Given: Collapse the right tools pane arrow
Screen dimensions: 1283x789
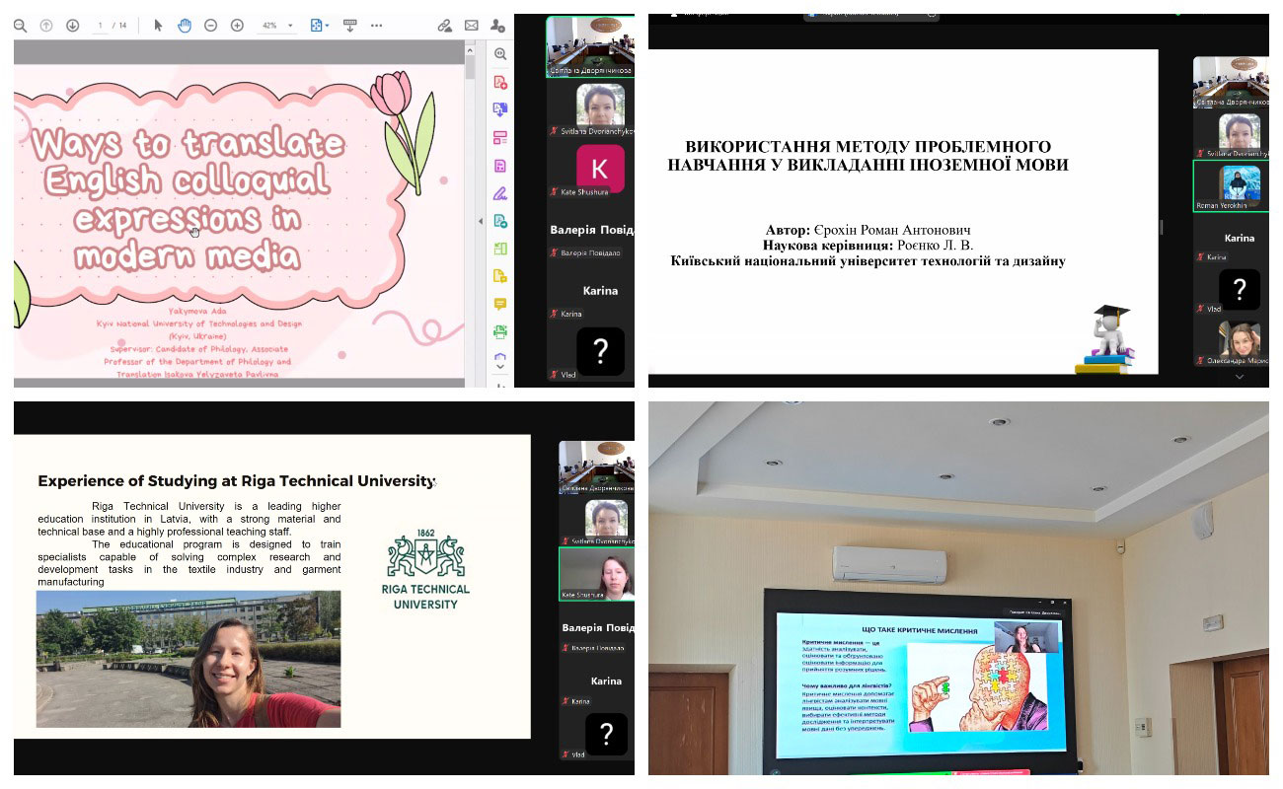Looking at the screenshot, I should pyautogui.click(x=482, y=221).
